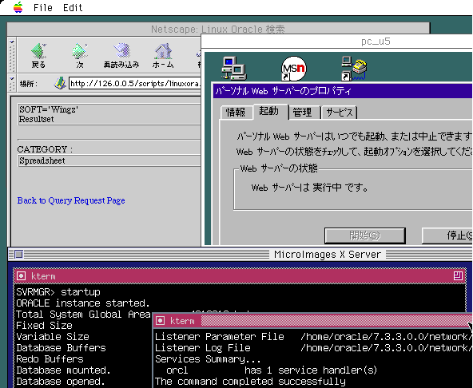
Task: Click Netscape Home (ホーム) icon
Action: [163, 55]
